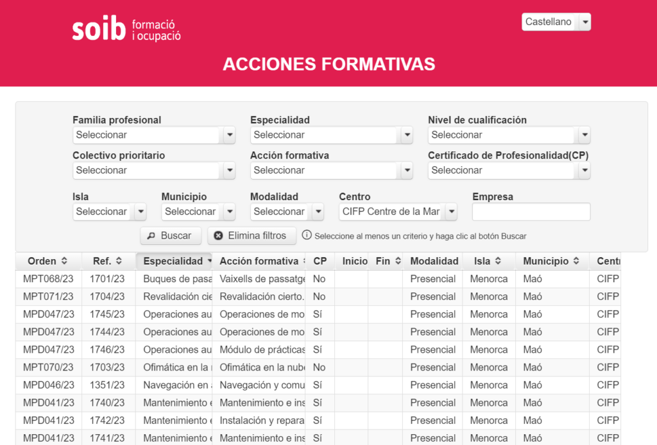Open the Colectivo prioritario dropdown
Image resolution: width=657 pixels, height=445 pixels.
[229, 171]
